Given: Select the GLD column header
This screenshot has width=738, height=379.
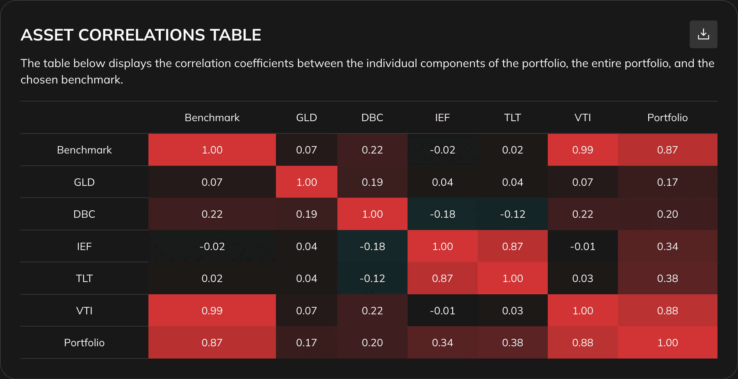Looking at the screenshot, I should point(306,117).
